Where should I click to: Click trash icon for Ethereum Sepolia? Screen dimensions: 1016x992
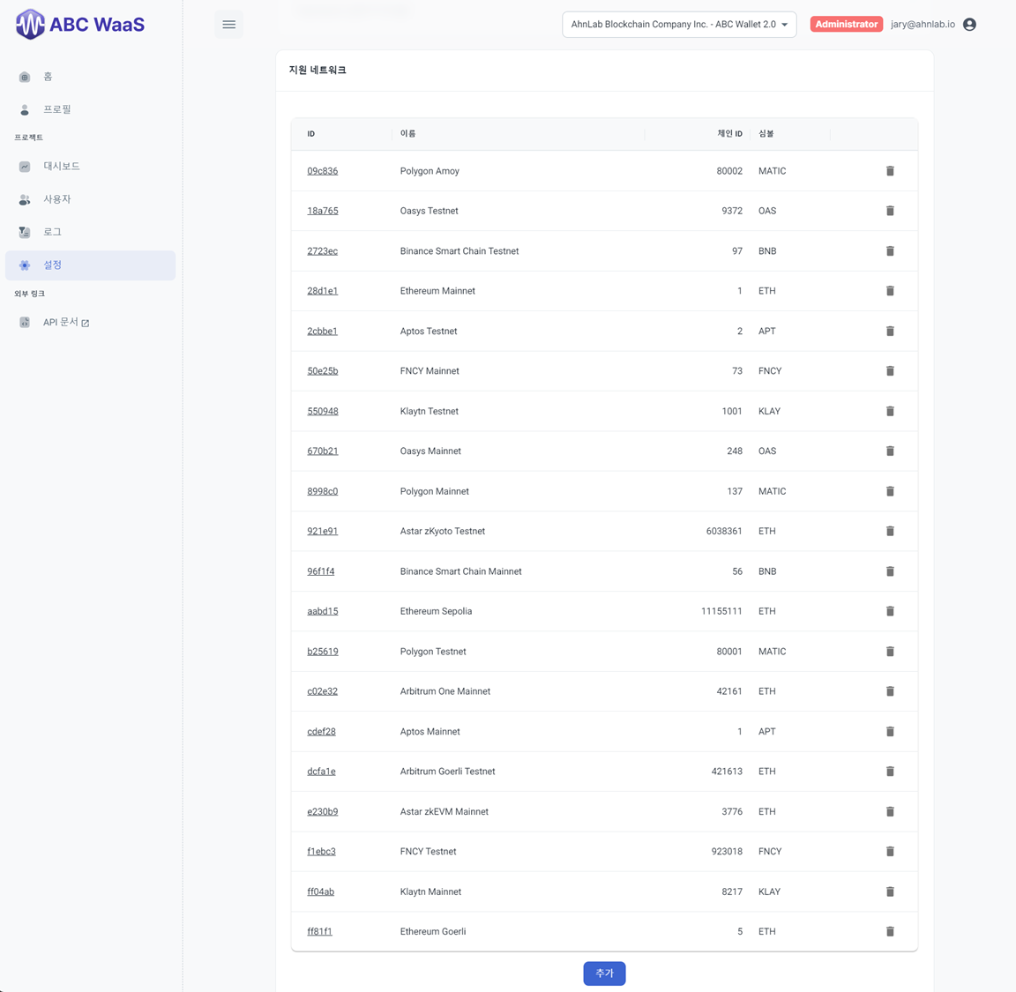(x=890, y=611)
